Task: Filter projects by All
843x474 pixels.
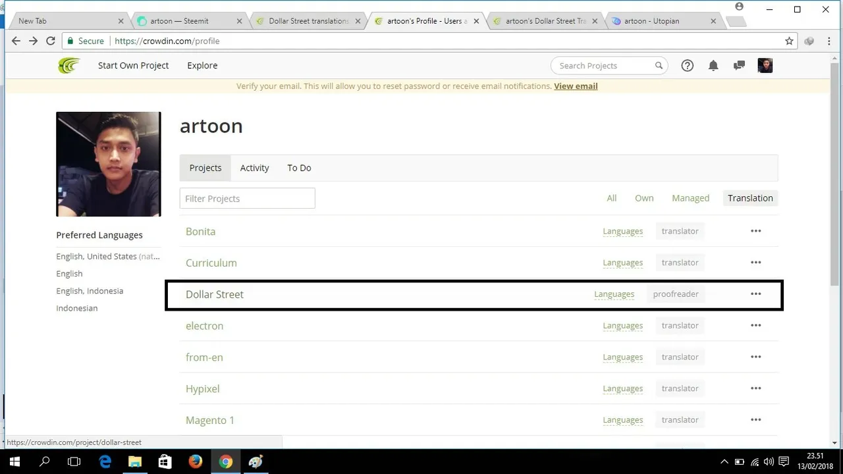Action: (612, 198)
